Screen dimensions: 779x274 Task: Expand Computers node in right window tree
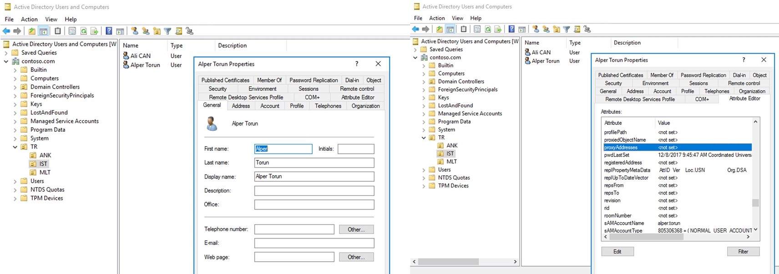[x=424, y=74]
